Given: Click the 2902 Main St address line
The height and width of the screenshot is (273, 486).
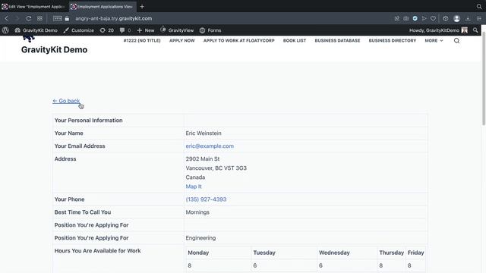Looking at the screenshot, I should click(x=203, y=158).
